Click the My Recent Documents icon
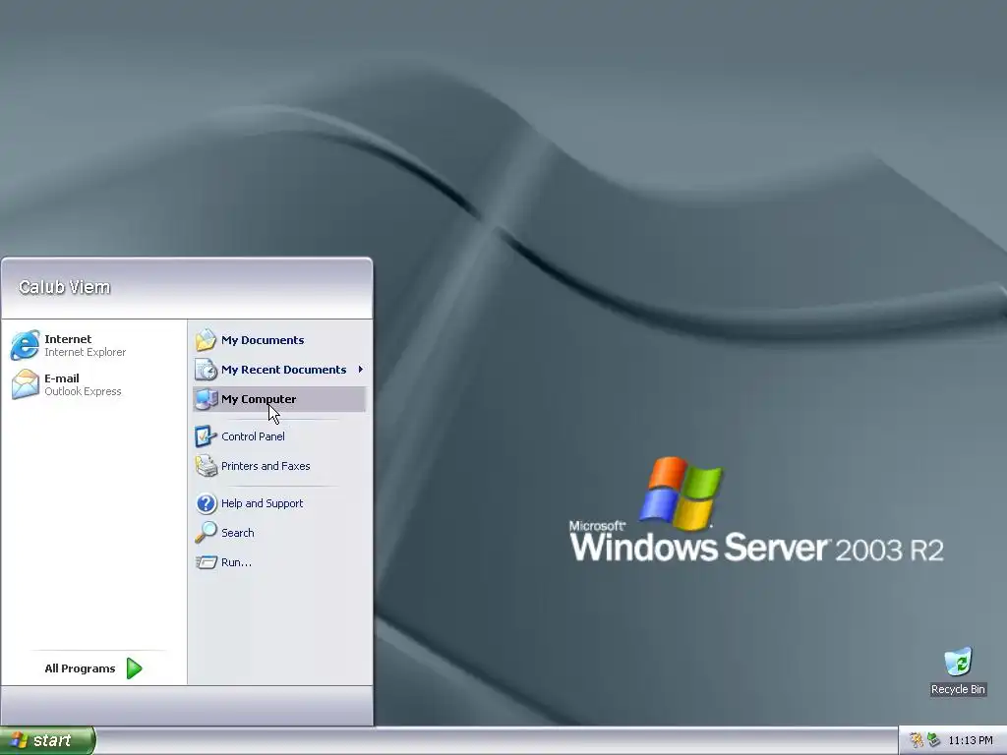 click(x=207, y=370)
